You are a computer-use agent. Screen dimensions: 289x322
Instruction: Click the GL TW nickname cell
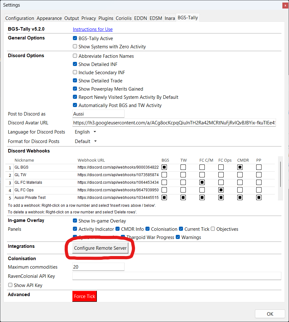(x=45, y=175)
